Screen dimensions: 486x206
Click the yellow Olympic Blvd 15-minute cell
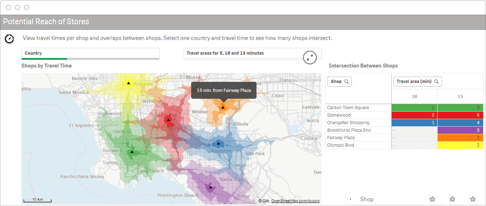(x=460, y=145)
